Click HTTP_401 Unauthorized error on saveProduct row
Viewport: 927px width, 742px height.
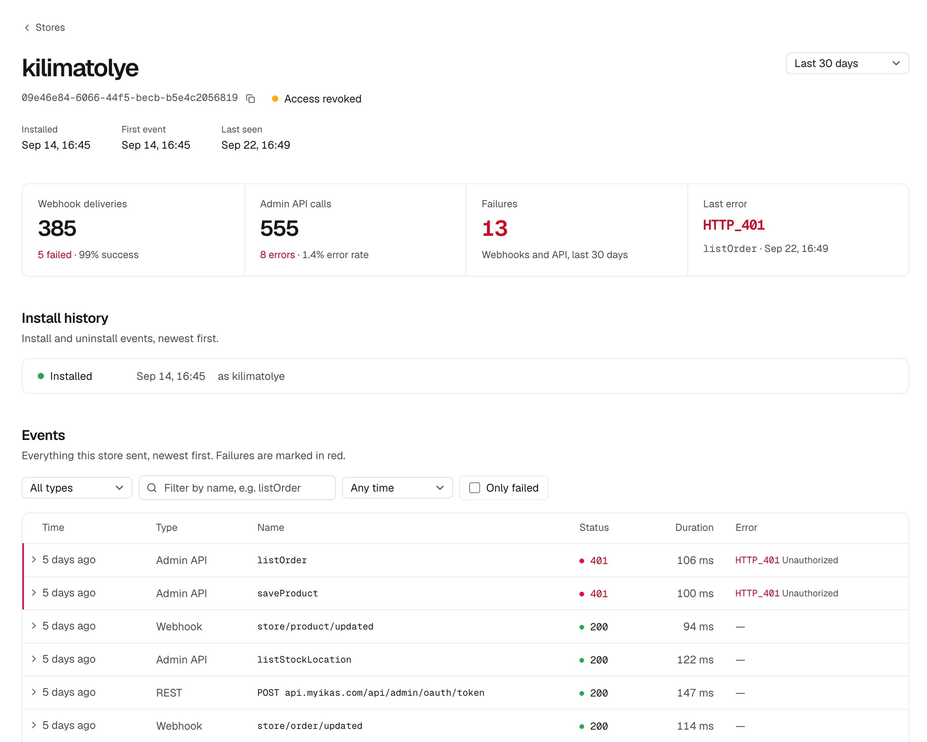coord(786,593)
